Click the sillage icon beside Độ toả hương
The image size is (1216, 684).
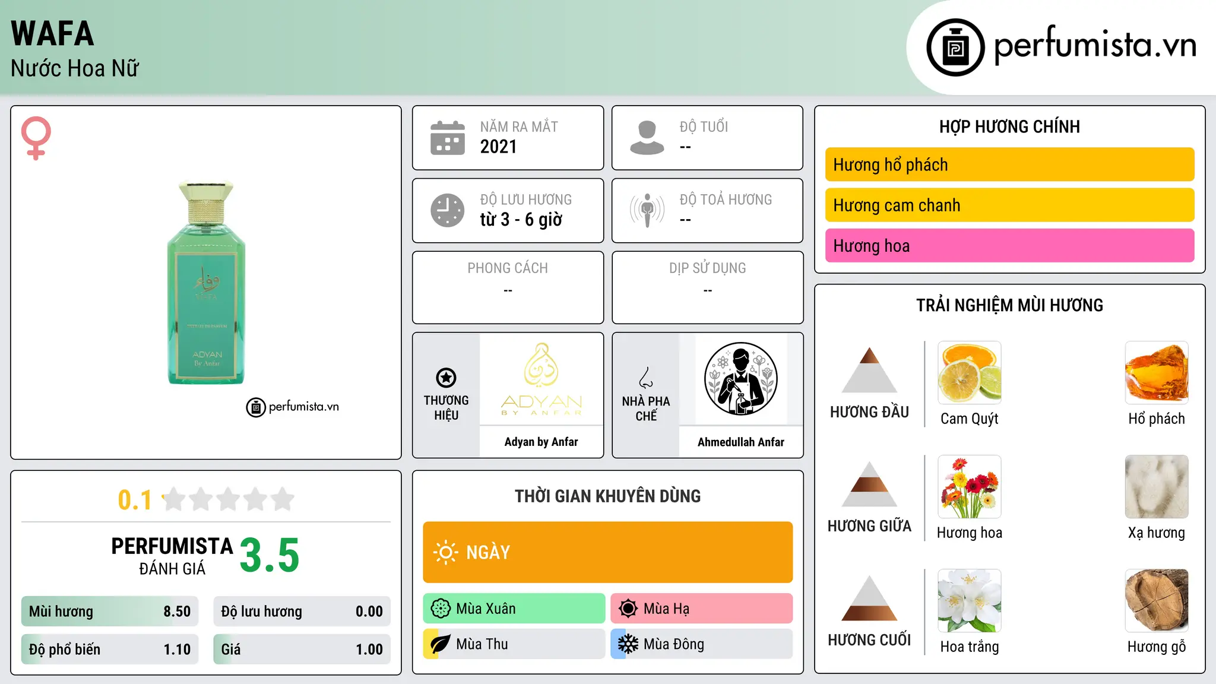647,210
